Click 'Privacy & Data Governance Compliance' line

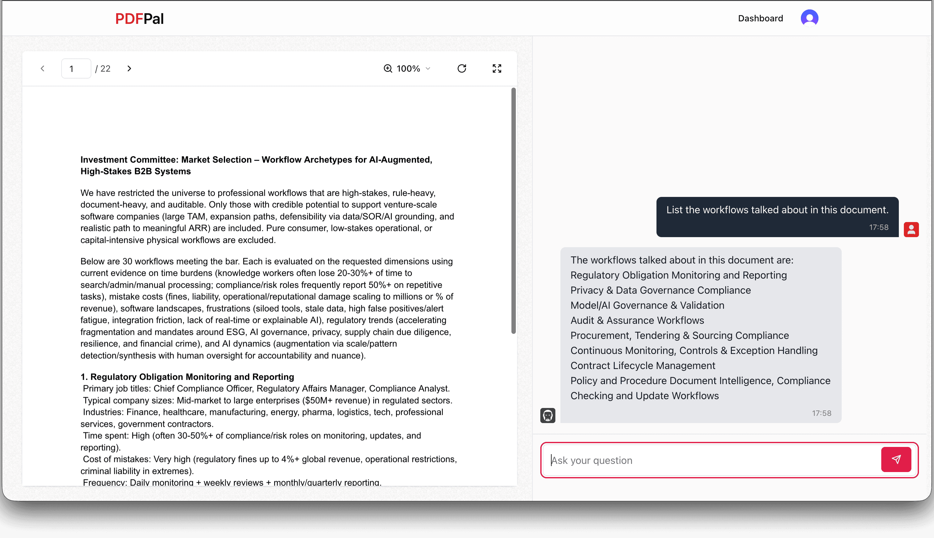pyautogui.click(x=660, y=290)
